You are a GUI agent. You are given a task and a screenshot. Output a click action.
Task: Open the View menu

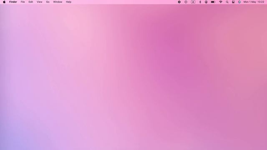[x=40, y=2]
